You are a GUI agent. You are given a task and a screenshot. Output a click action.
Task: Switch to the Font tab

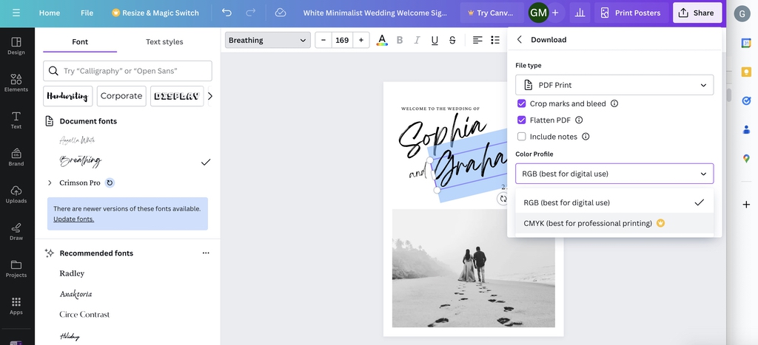tap(80, 41)
